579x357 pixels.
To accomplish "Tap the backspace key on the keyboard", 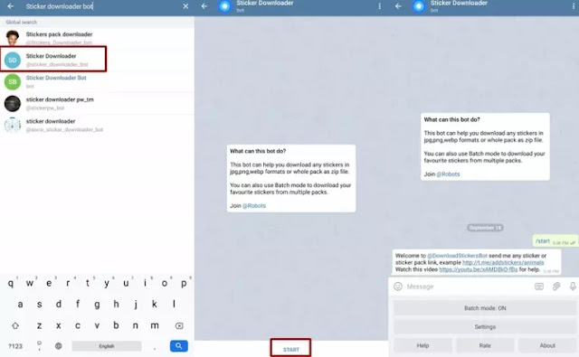I will (179, 325).
